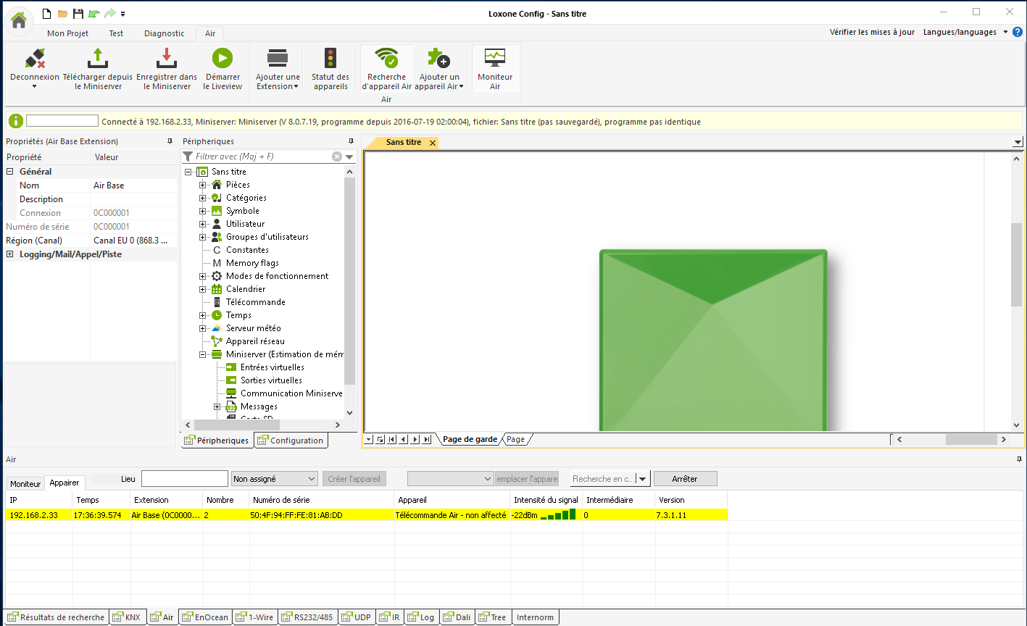
Task: Open the Test ribbon tab
Action: coord(116,33)
